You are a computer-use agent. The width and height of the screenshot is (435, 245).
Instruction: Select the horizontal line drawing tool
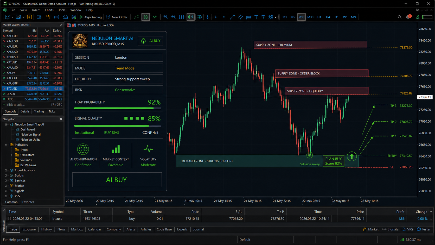(224, 17)
